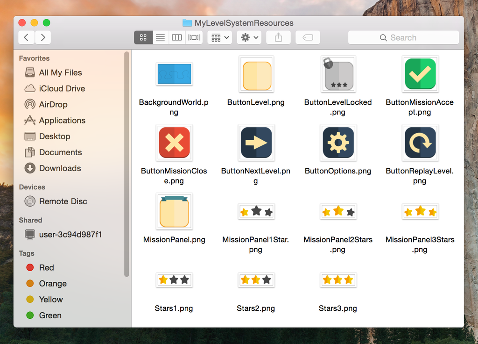Viewport: 478px width, 344px height.
Task: Select iCloud Drive in sidebar
Action: pyautogui.click(x=62, y=88)
